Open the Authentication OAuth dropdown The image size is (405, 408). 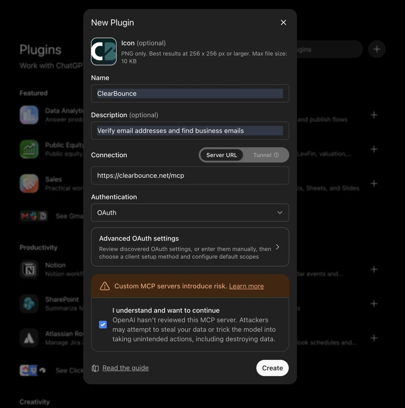click(190, 212)
